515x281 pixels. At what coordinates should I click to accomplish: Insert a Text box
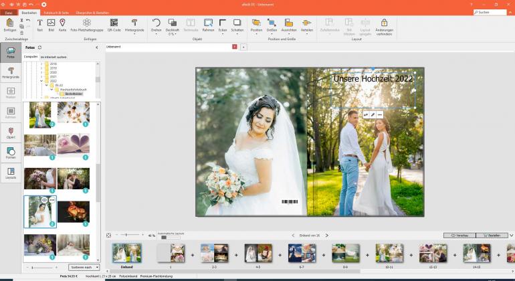[x=39, y=25]
